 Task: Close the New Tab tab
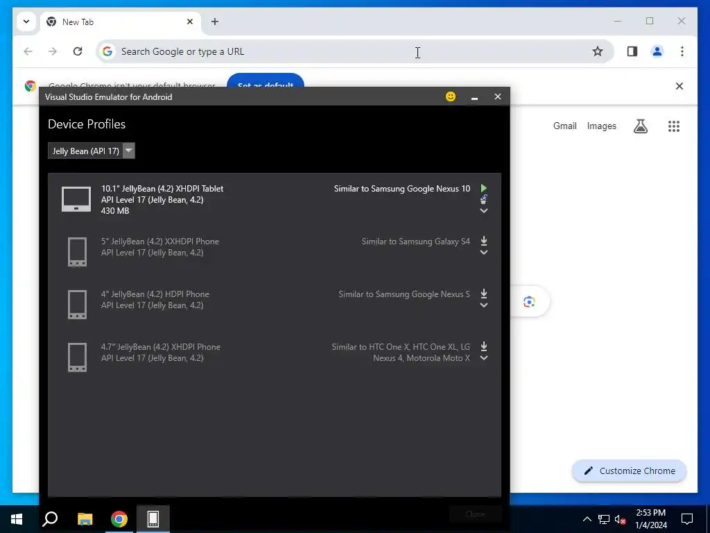(x=190, y=22)
